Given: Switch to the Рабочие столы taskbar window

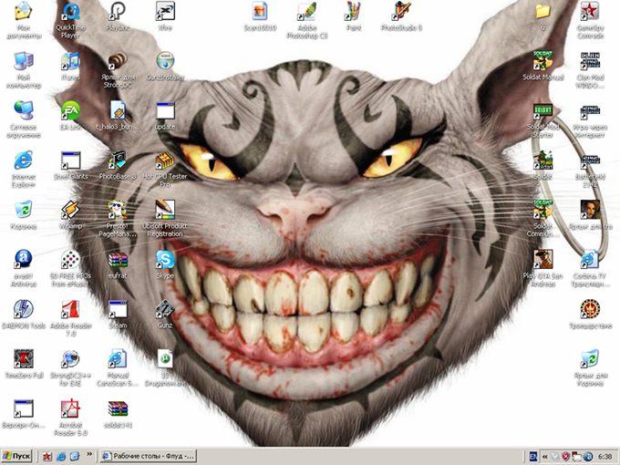Looking at the screenshot, I should point(149,456).
